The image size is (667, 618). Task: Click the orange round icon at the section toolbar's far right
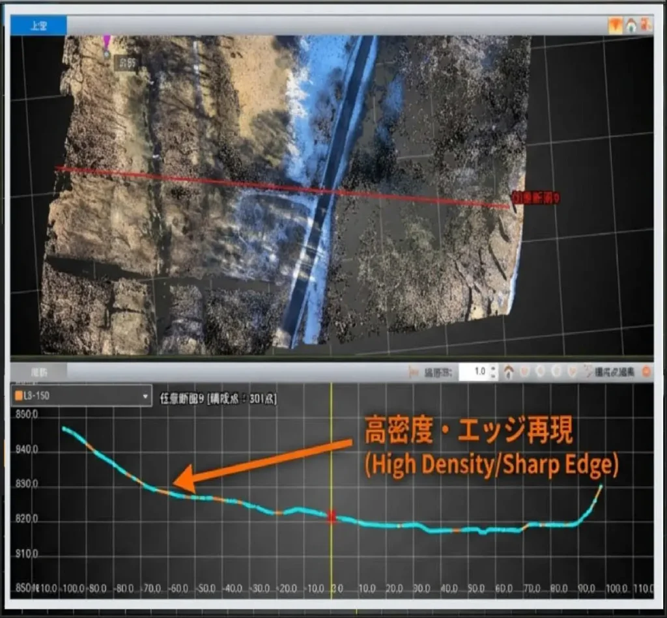pyautogui.click(x=646, y=372)
